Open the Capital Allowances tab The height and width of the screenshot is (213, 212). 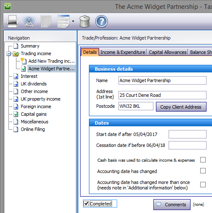point(168,52)
